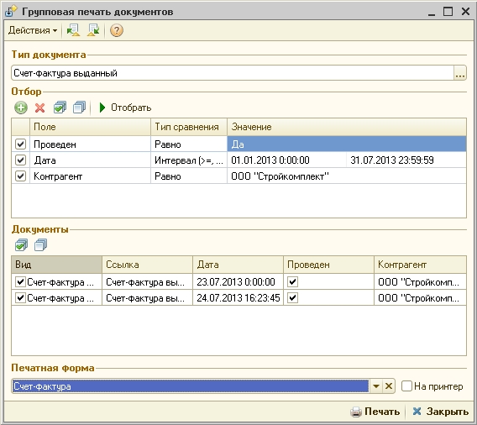The image size is (477, 425).
Task: Run the Отобрать filter button
Action: coord(125,108)
